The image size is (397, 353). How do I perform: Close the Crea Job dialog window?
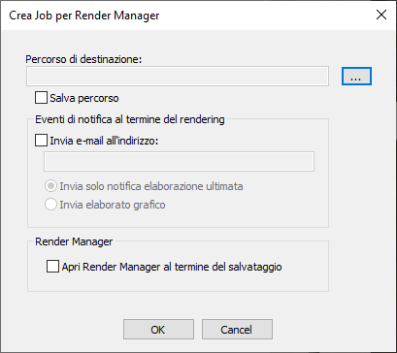(381, 16)
